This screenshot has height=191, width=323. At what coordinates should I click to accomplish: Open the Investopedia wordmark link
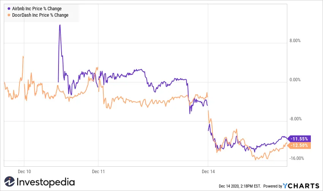[x=45, y=182]
